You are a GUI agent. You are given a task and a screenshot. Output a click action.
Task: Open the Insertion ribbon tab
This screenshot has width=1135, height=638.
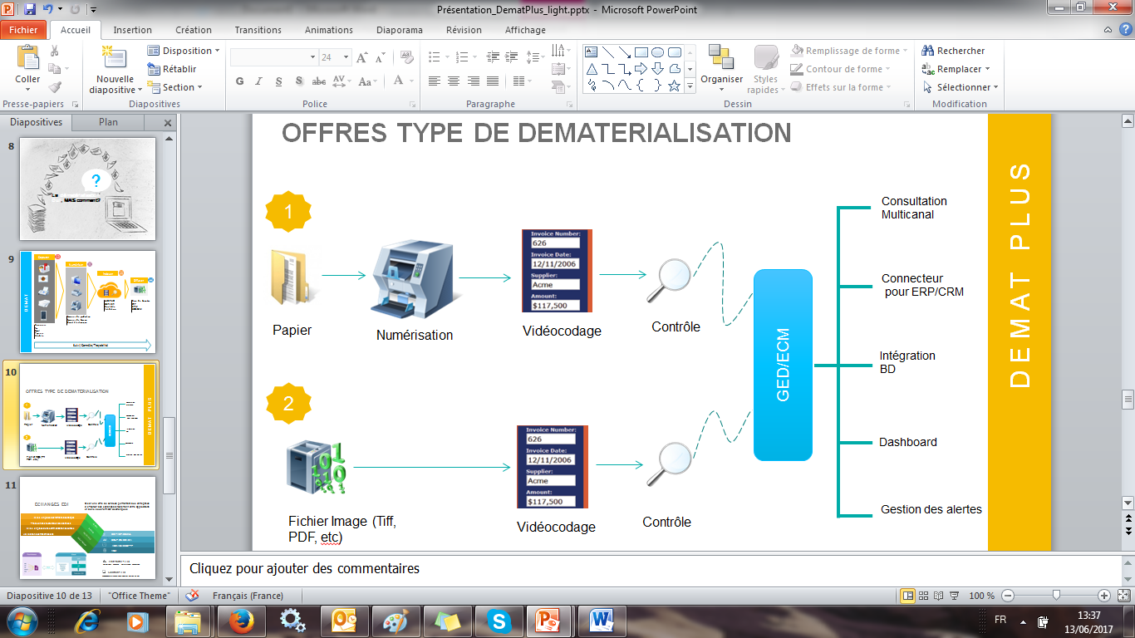tap(132, 30)
